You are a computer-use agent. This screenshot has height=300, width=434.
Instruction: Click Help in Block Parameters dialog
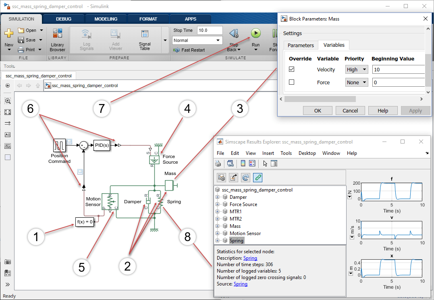383,110
